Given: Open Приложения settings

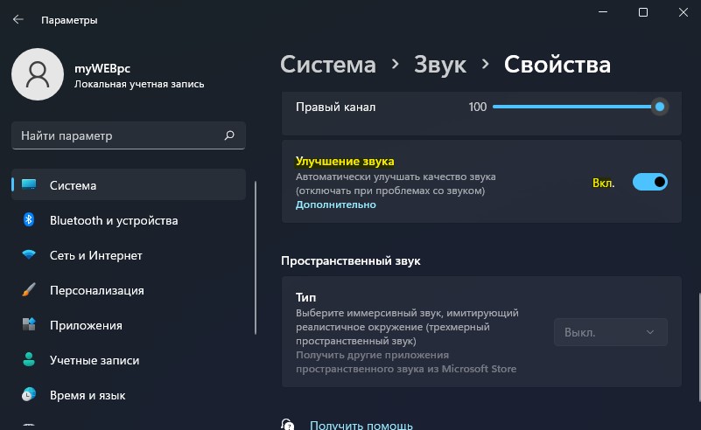Looking at the screenshot, I should [x=129, y=325].
